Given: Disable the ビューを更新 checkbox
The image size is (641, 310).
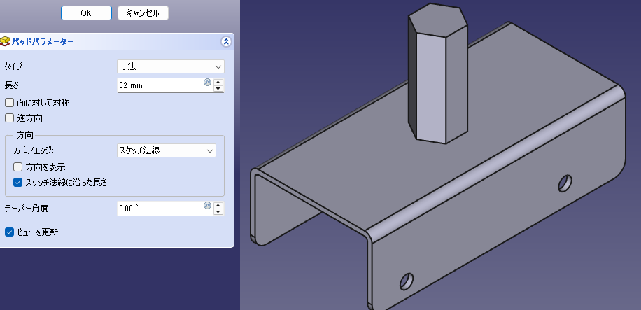Looking at the screenshot, I should [10, 232].
